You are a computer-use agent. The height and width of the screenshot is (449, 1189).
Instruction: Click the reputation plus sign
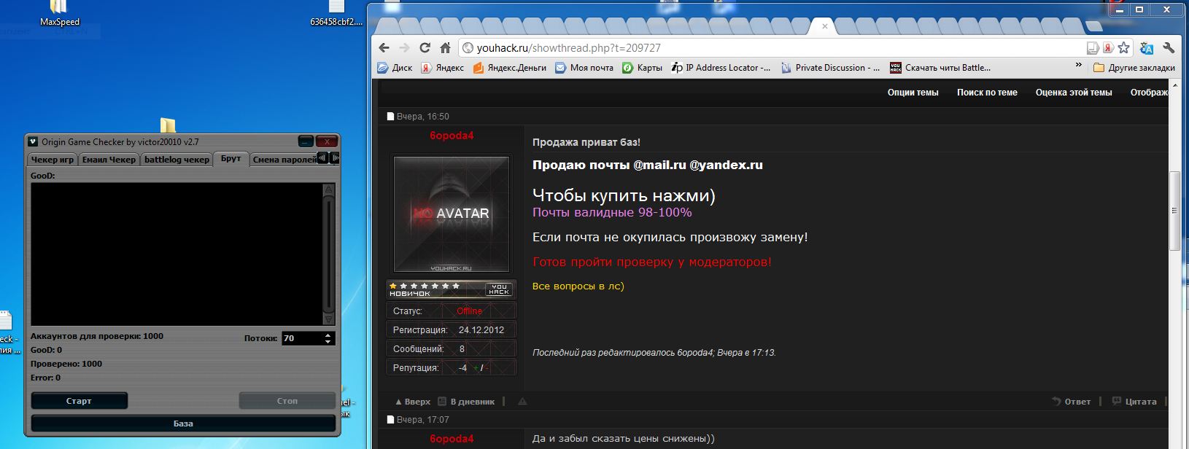coord(476,368)
